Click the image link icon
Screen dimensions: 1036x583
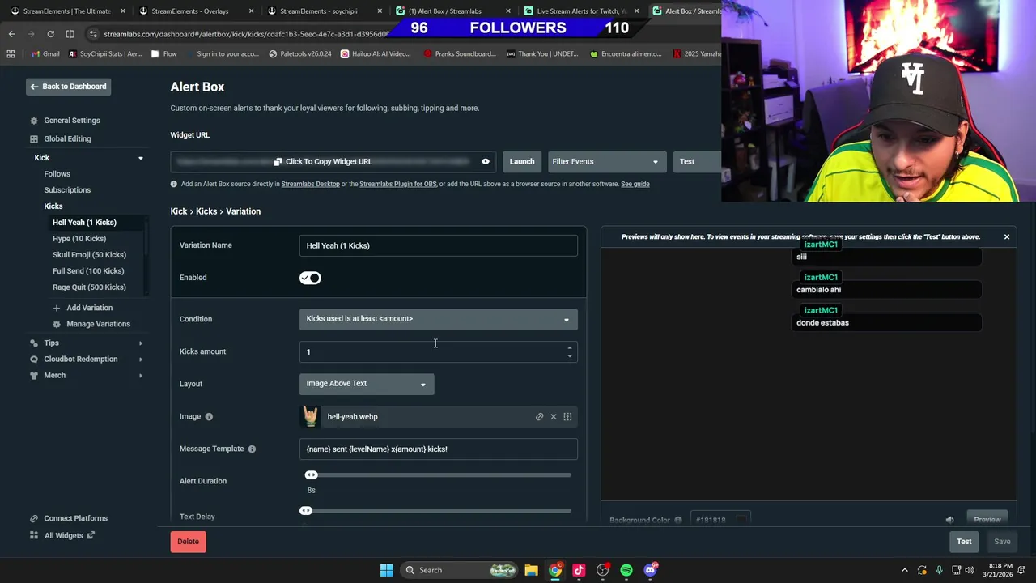[540, 417]
